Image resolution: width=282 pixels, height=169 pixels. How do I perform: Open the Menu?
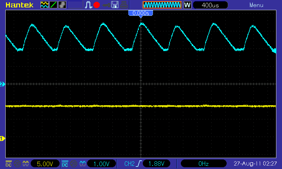click(256, 5)
